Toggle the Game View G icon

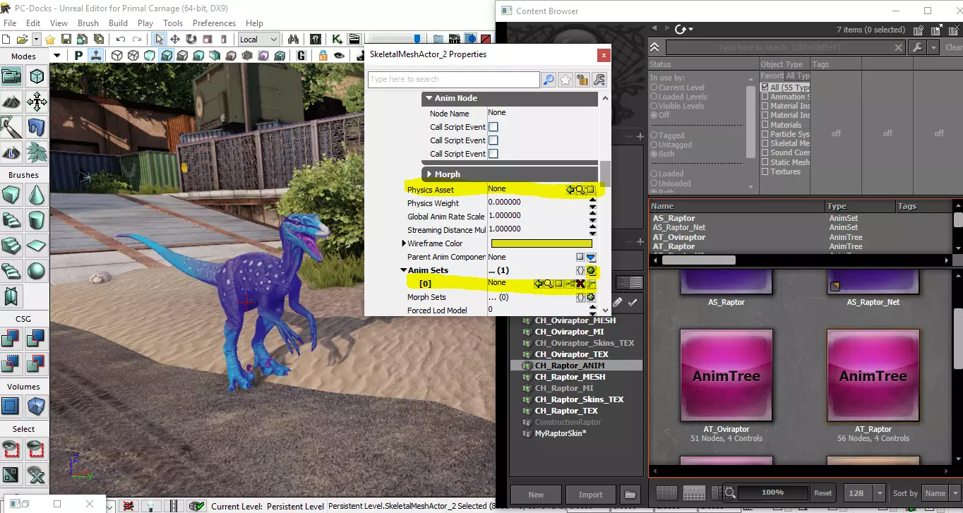point(301,56)
